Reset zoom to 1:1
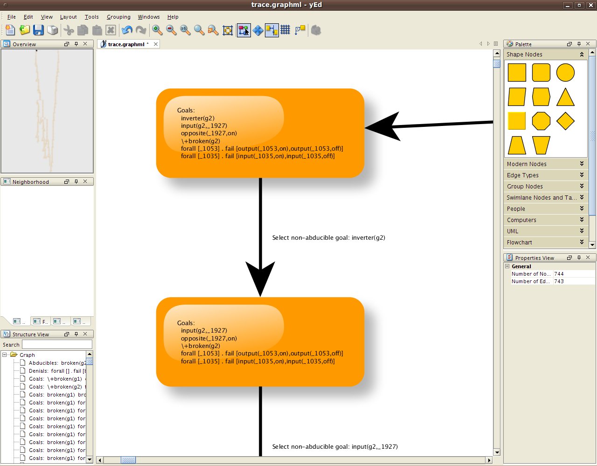This screenshot has height=466, width=597. click(185, 30)
